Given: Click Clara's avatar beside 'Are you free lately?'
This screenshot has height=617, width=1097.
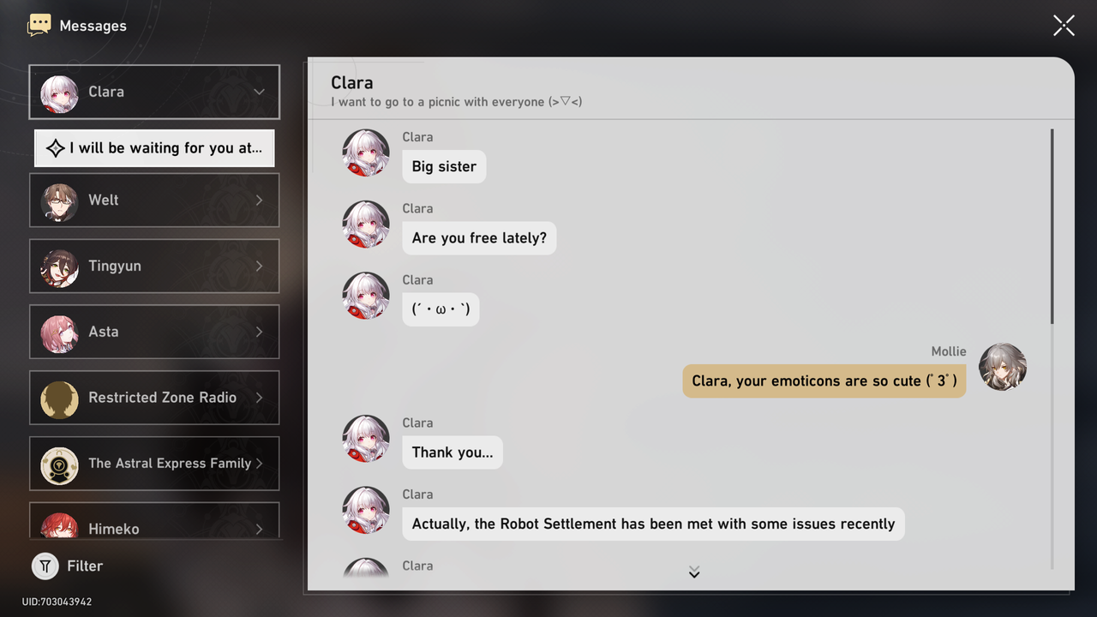Looking at the screenshot, I should click(366, 225).
